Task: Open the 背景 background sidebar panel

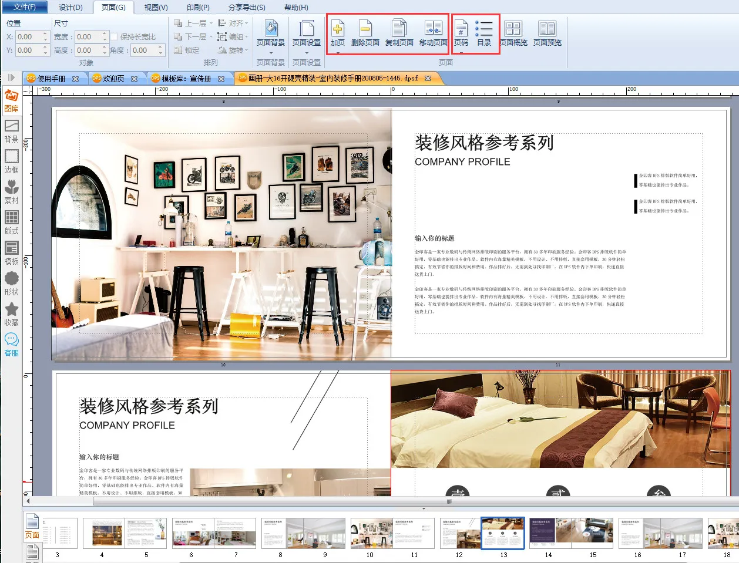Action: tap(11, 131)
